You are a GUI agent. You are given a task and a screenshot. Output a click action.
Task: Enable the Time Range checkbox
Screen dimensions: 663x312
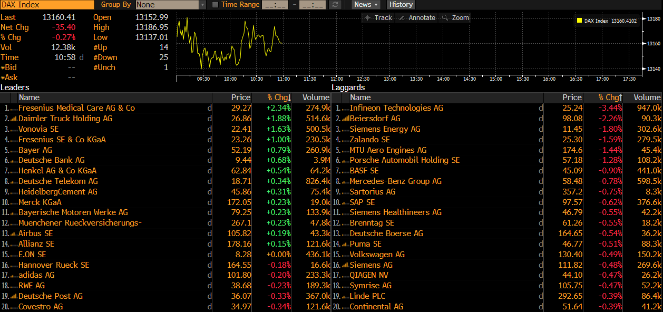point(215,5)
